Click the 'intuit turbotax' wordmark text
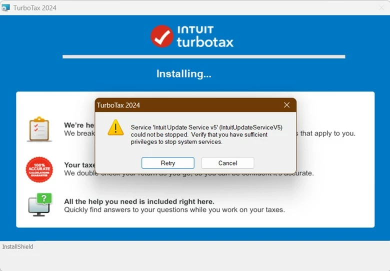Viewport: 390px width, 271px height. pos(205,36)
